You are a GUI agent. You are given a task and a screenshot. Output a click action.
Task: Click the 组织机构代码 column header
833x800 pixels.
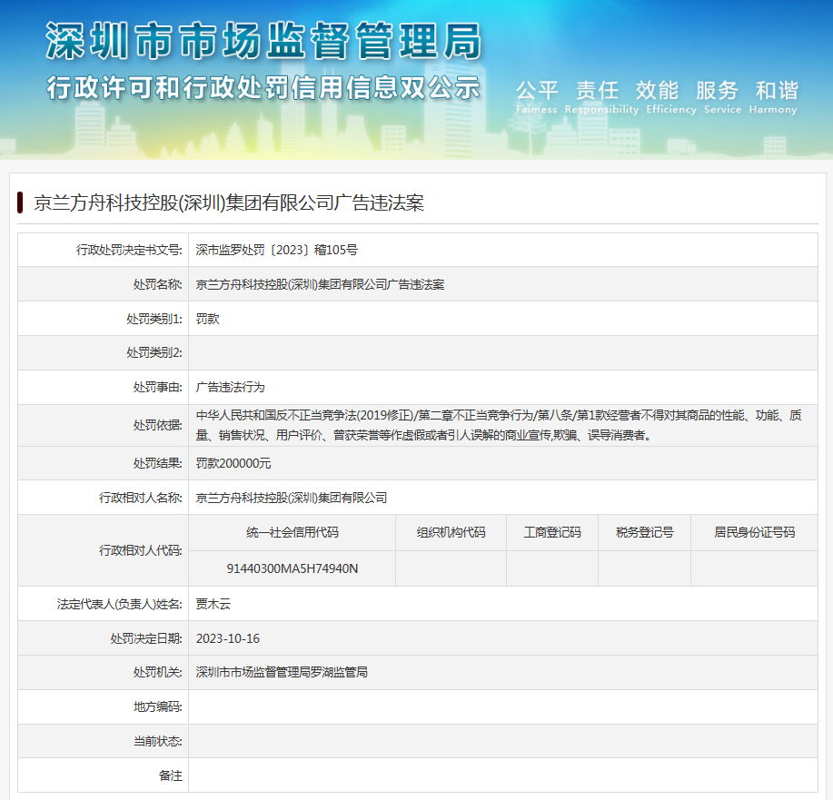[451, 532]
